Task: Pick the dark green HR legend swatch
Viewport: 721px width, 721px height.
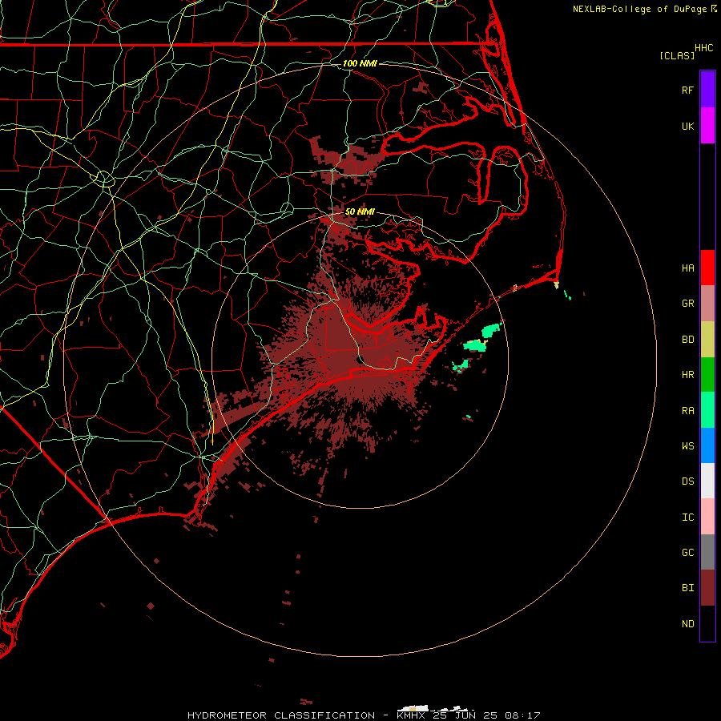Action: pyautogui.click(x=707, y=375)
